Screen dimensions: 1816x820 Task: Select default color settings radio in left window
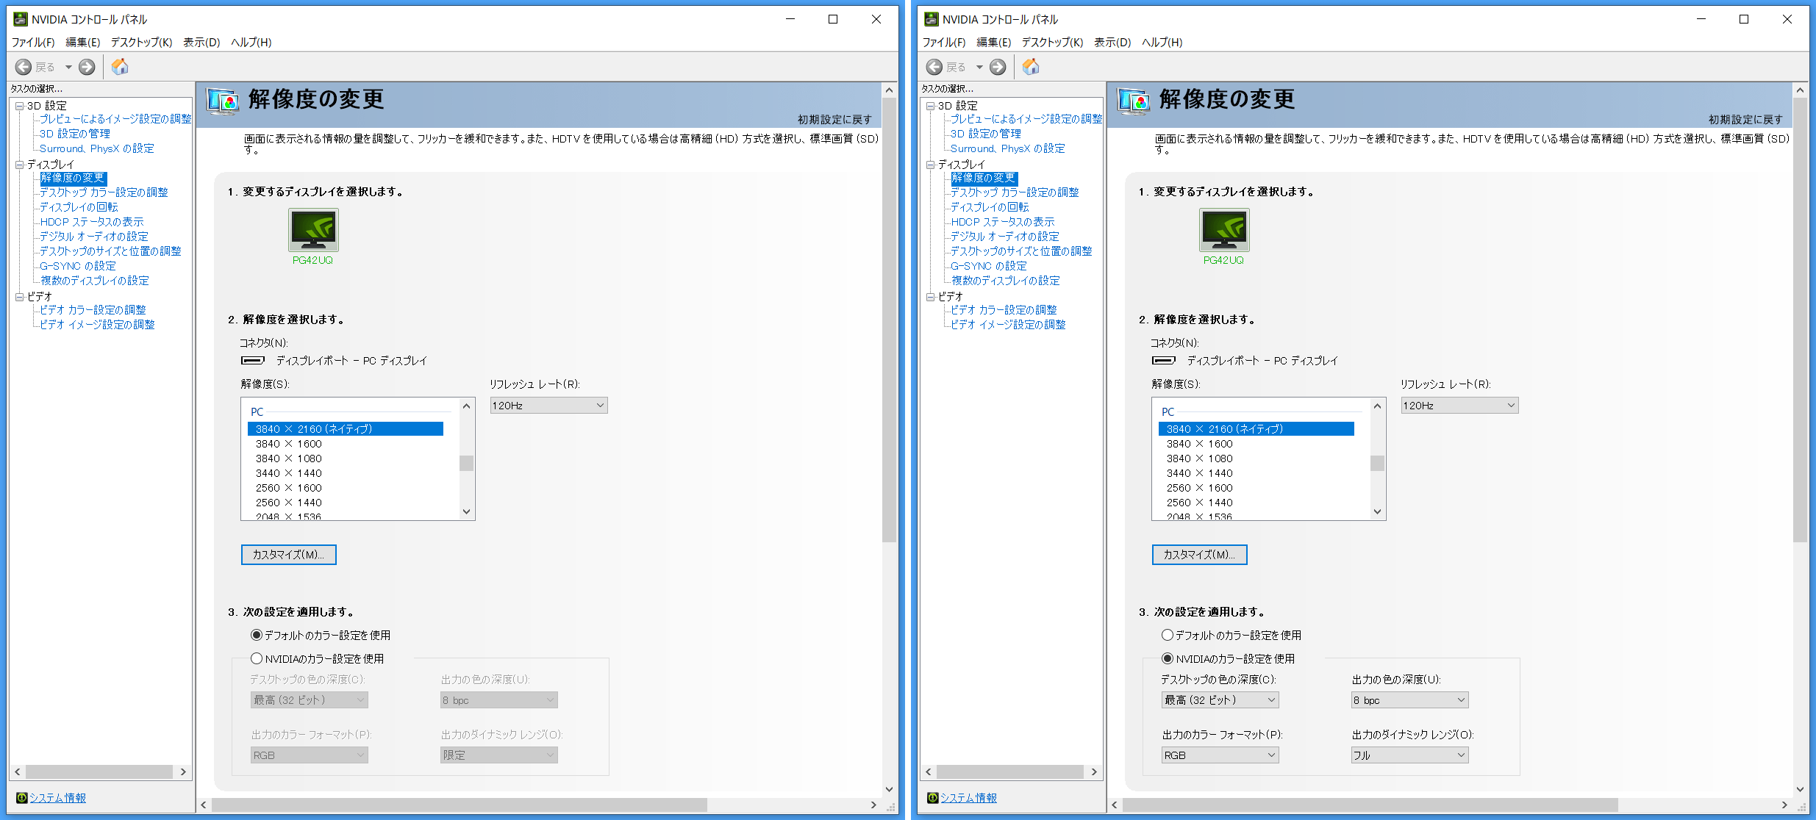pos(257,635)
